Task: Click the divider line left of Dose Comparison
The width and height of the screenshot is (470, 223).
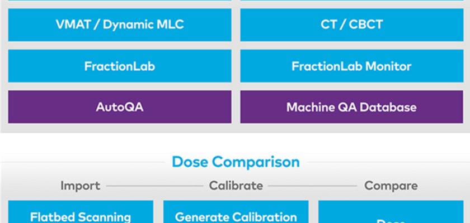Action: point(83,162)
